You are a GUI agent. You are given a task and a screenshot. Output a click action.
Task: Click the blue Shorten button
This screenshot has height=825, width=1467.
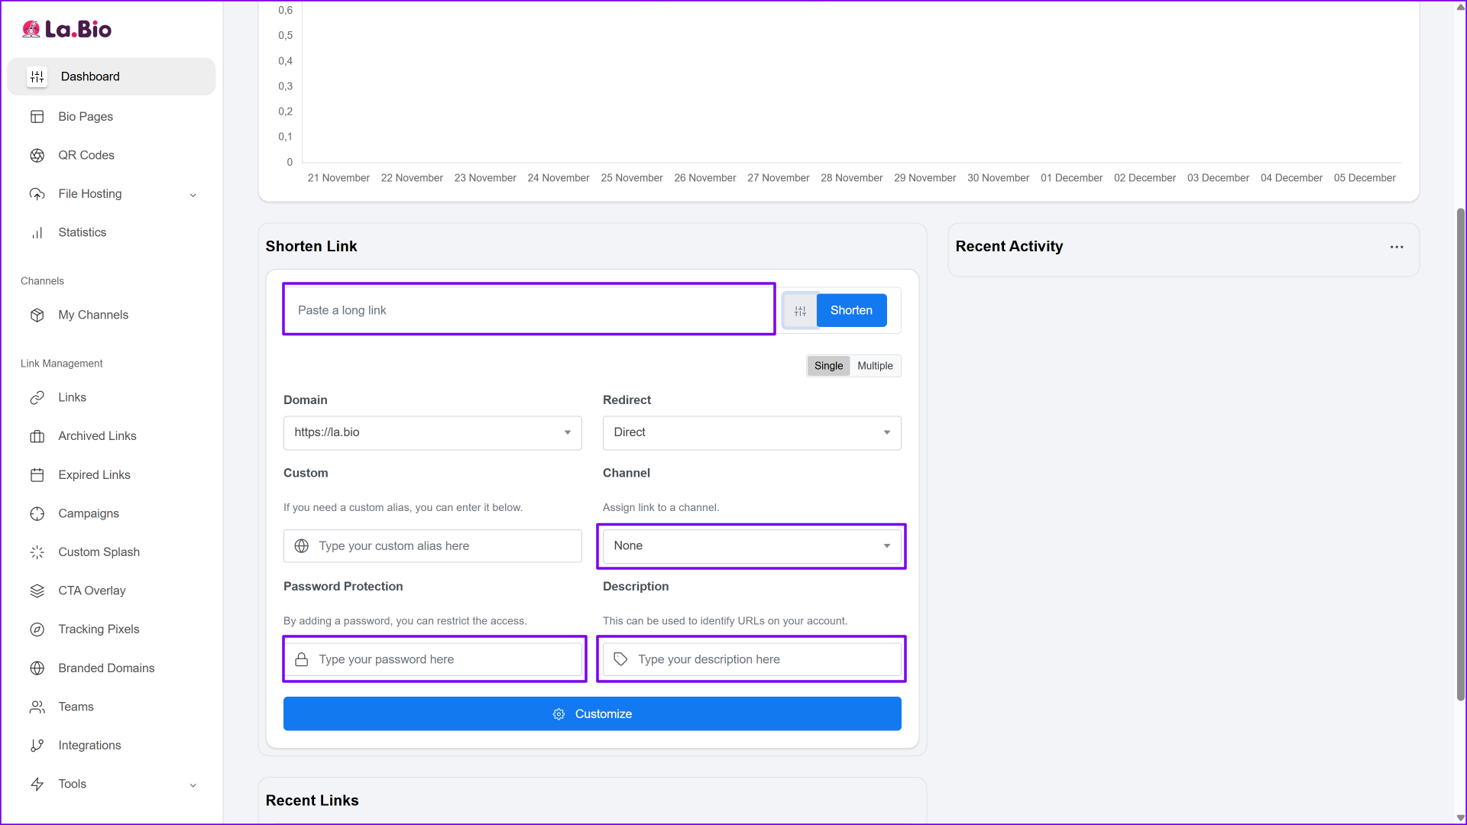coord(851,310)
